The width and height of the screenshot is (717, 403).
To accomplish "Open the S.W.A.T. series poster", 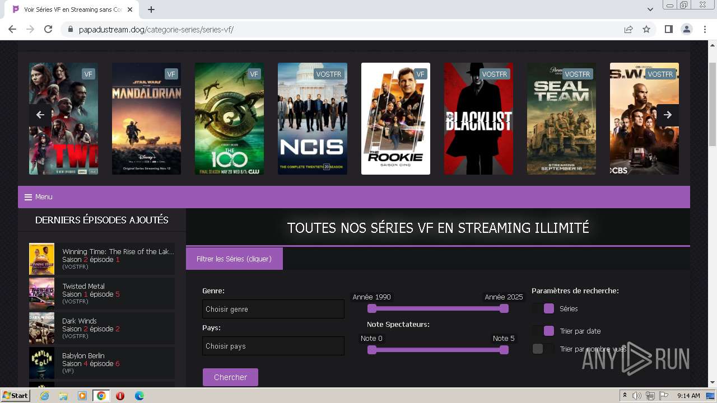I will point(644,119).
